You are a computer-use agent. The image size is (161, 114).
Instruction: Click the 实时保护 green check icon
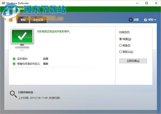tap(14, 59)
